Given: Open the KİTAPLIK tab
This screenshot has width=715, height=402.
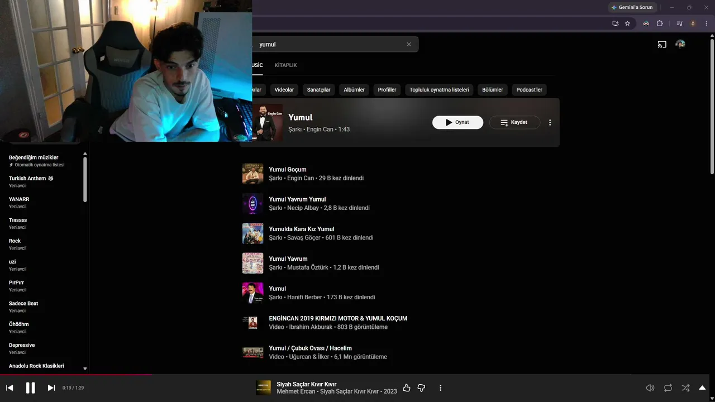Looking at the screenshot, I should click(285, 65).
